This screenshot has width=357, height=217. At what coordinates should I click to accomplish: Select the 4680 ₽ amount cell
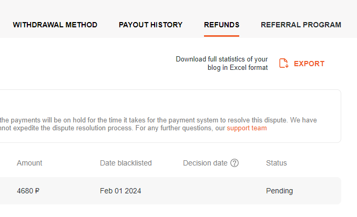[x=28, y=191]
